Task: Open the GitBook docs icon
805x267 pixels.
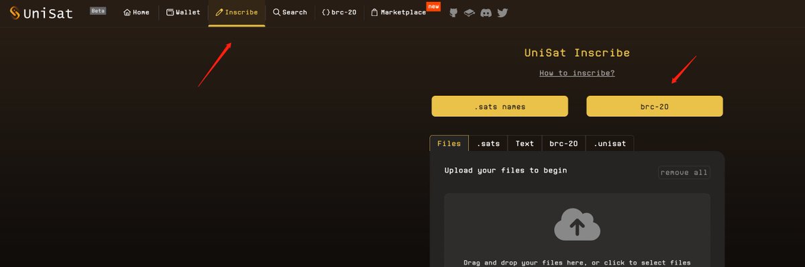Action: tap(470, 13)
